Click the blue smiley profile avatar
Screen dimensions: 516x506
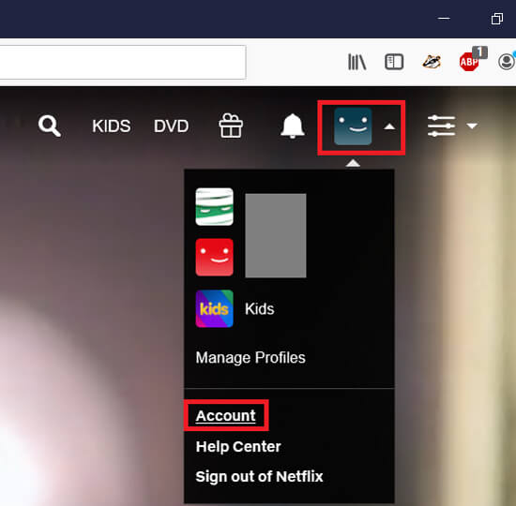pos(353,126)
